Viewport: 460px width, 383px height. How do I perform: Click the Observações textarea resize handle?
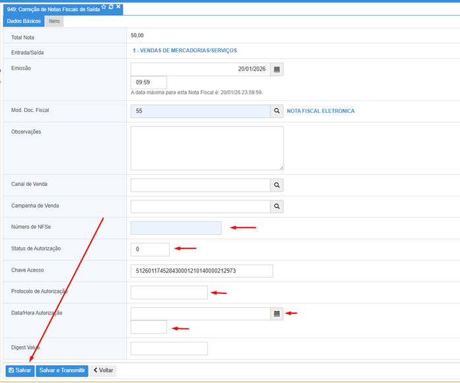(x=282, y=168)
